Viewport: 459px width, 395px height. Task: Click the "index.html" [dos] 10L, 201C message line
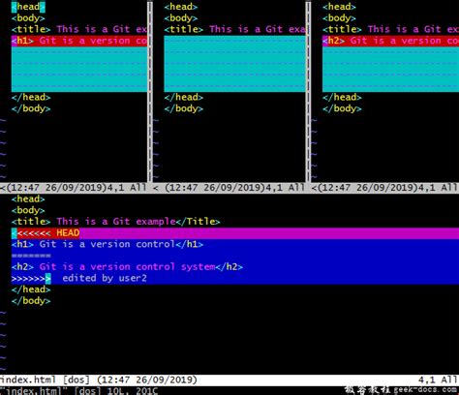79,390
